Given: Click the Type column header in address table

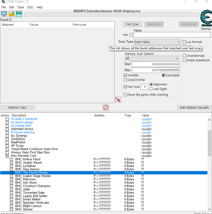Looking at the screenshot, I should 132,116.
